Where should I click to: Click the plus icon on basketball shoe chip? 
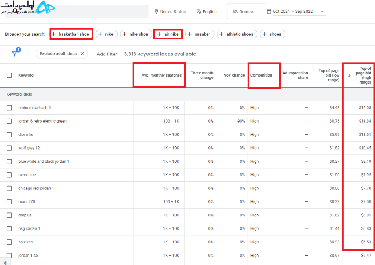point(54,34)
